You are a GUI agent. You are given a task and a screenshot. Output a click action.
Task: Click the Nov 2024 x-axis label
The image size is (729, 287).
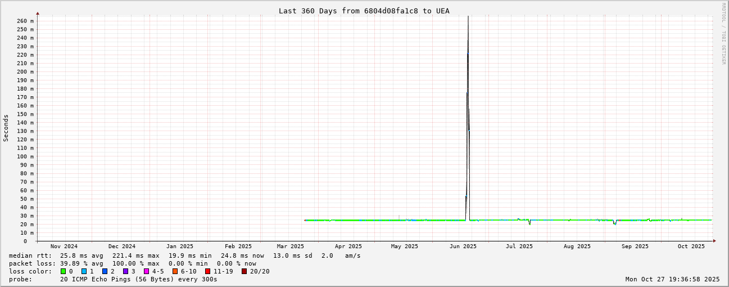[x=64, y=246]
